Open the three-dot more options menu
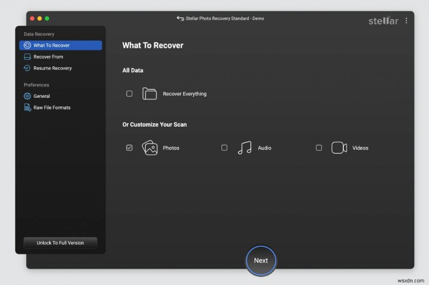The width and height of the screenshot is (429, 285). tap(406, 21)
